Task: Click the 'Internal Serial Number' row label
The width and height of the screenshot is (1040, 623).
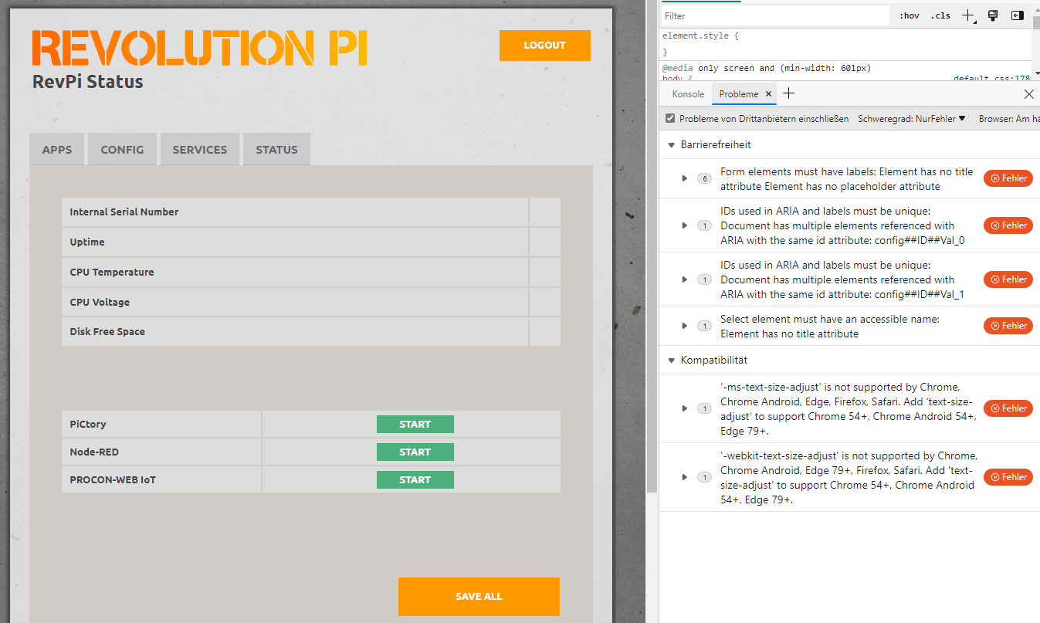Action: [124, 212]
